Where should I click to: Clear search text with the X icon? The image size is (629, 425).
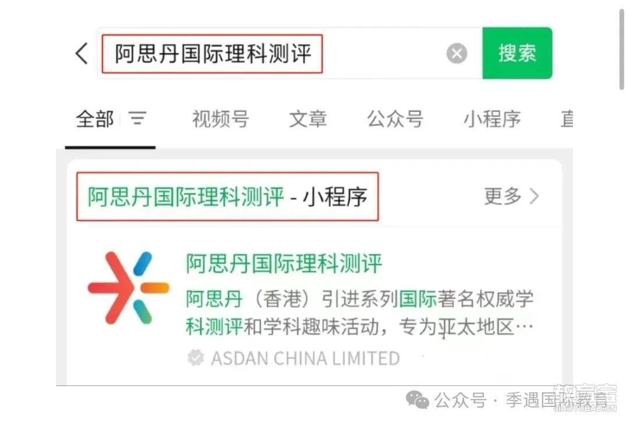pos(457,53)
